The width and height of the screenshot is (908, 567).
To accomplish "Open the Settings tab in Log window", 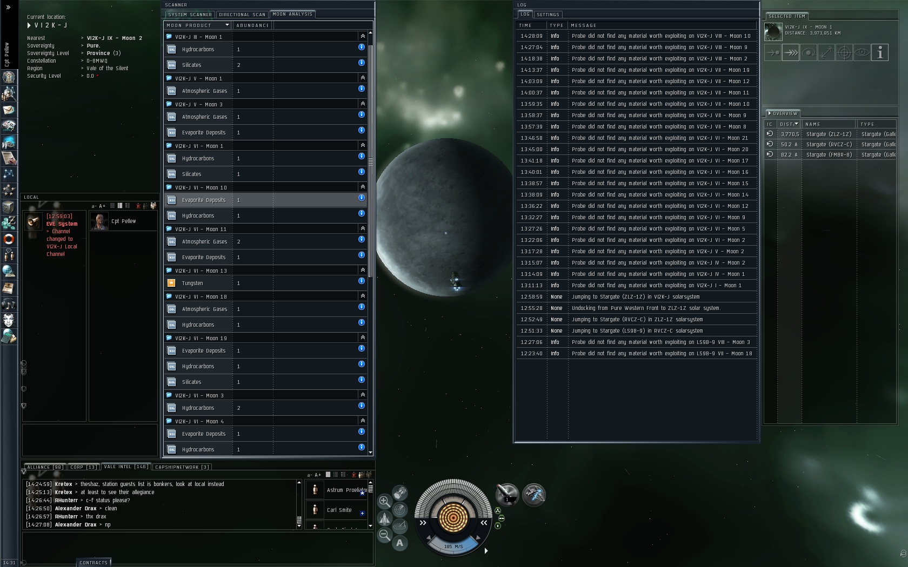I will [x=548, y=15].
